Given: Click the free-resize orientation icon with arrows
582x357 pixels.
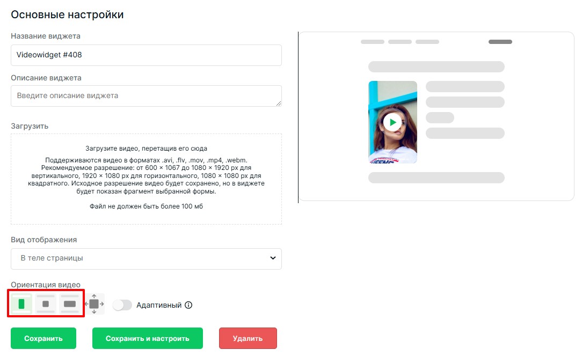Looking at the screenshot, I should coord(94,304).
